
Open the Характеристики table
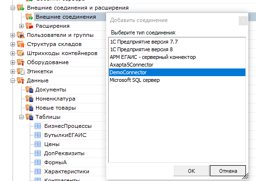pyautogui.click(x=67, y=171)
